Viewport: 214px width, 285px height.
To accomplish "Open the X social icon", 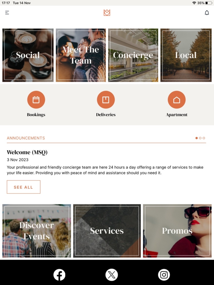I will click(x=111, y=275).
